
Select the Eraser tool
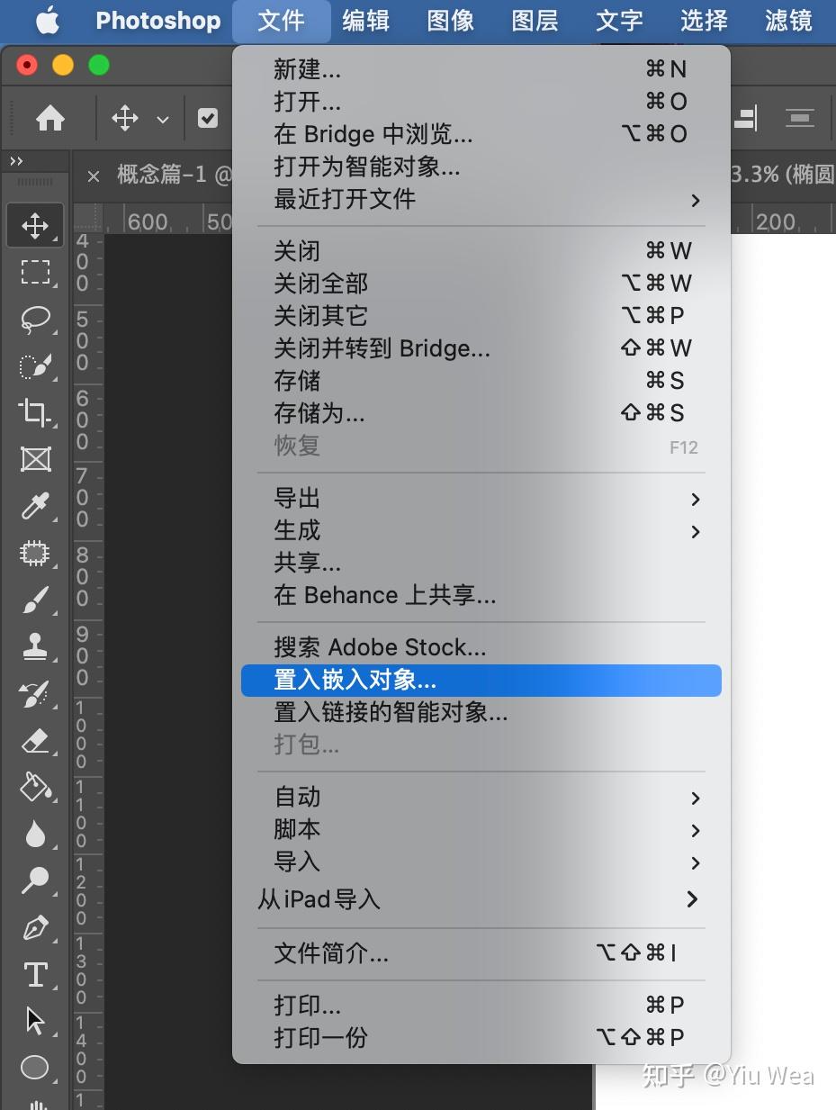(x=35, y=740)
